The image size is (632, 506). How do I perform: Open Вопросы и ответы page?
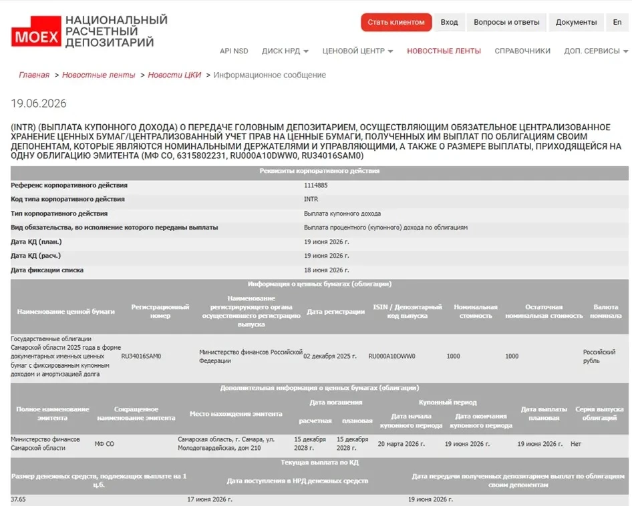point(506,22)
